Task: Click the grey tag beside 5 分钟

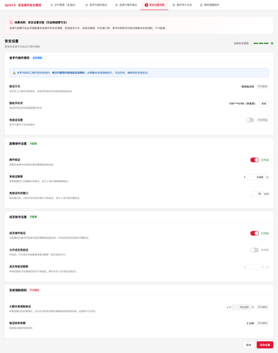Action: pos(262,323)
